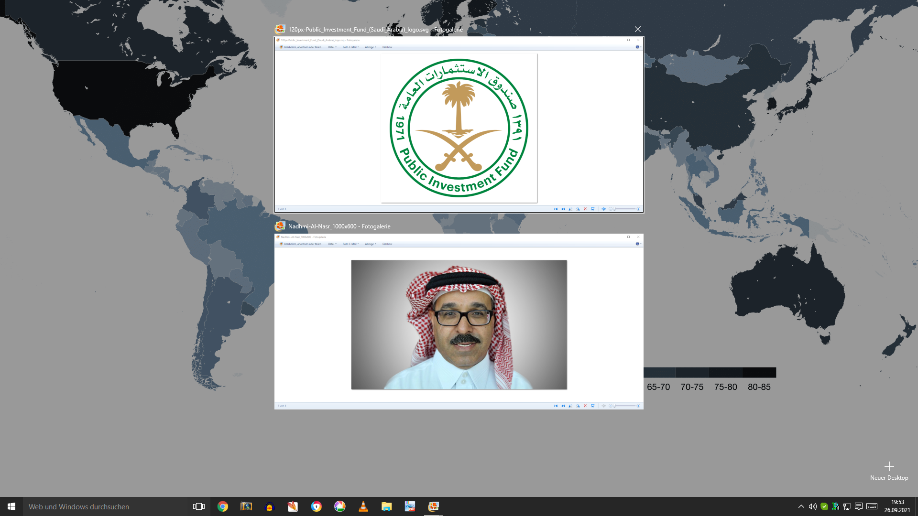Click the zoom slider in the Nadhmi-Al-Nasr window
The image size is (918, 516).
coord(624,406)
